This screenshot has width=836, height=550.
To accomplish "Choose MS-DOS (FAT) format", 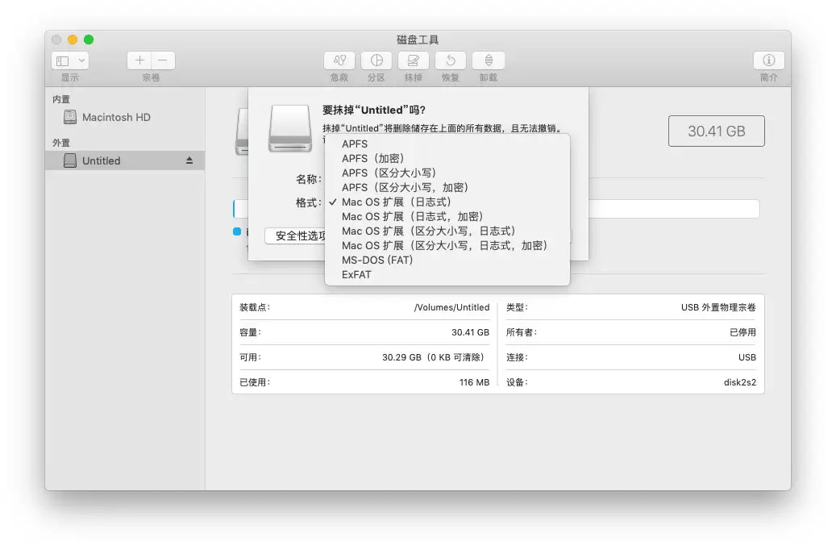I will (447, 260).
